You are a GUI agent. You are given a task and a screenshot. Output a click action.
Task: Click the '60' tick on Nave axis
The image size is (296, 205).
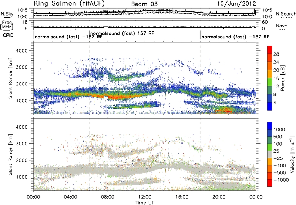coord(265,22)
